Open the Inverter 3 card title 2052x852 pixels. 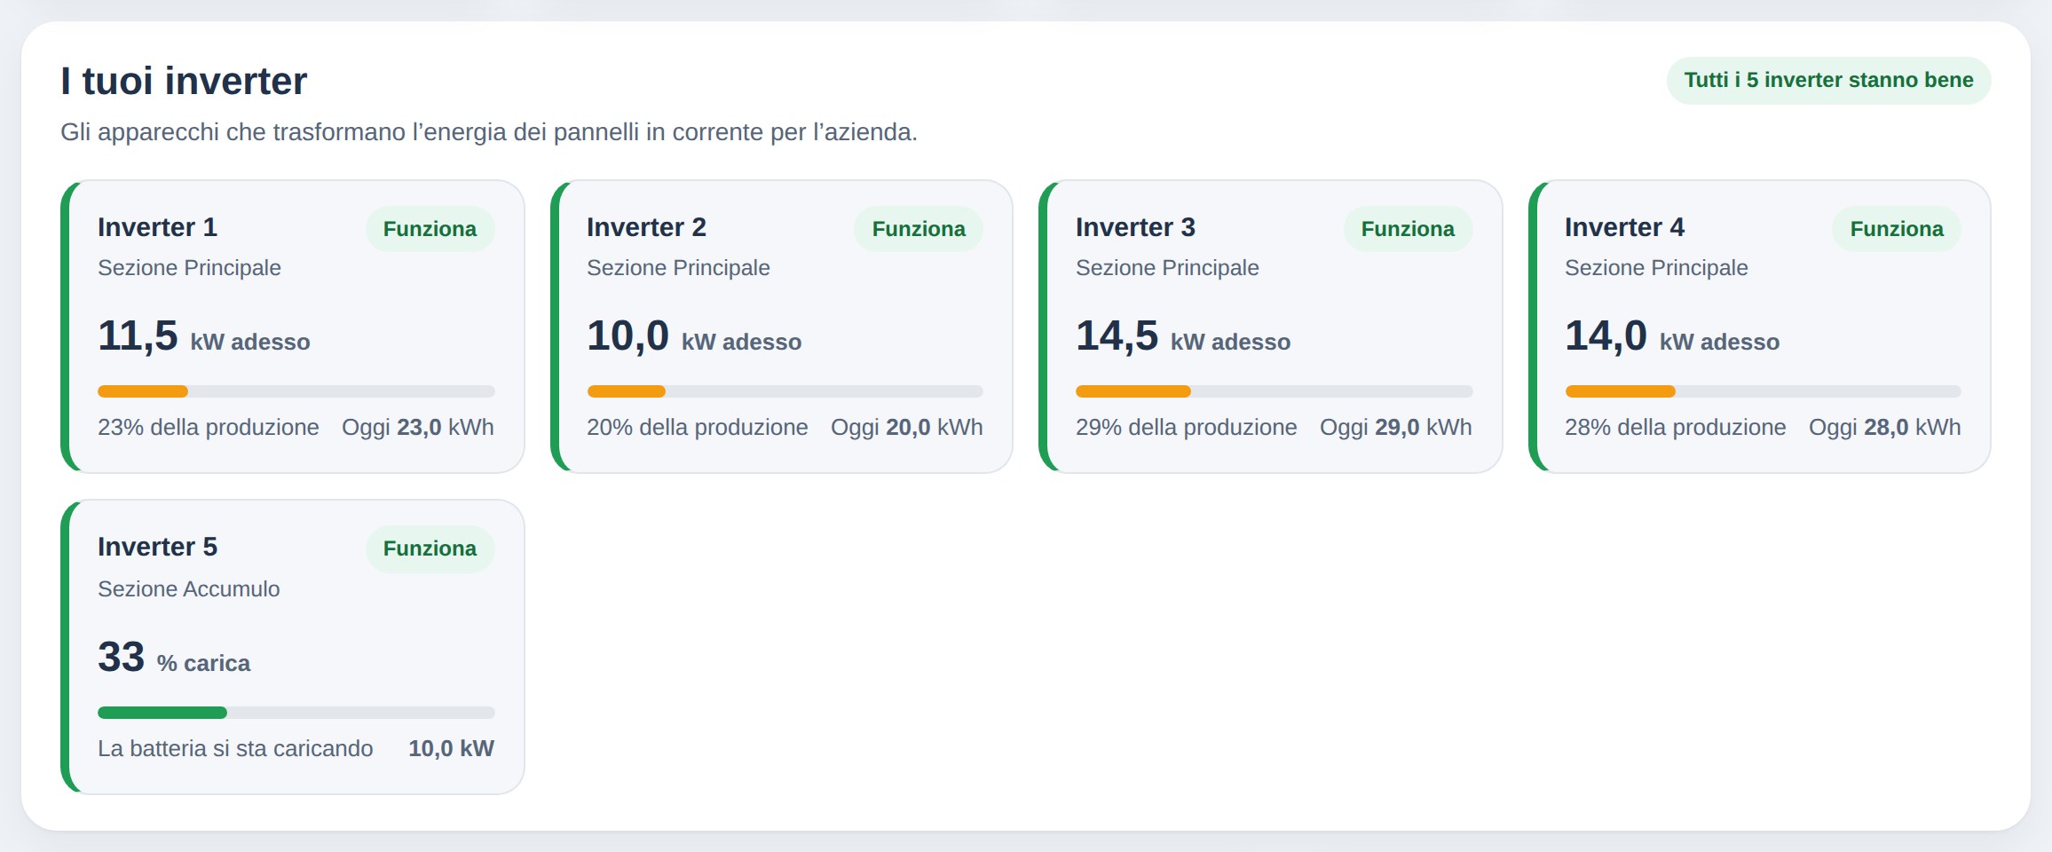tap(1135, 227)
